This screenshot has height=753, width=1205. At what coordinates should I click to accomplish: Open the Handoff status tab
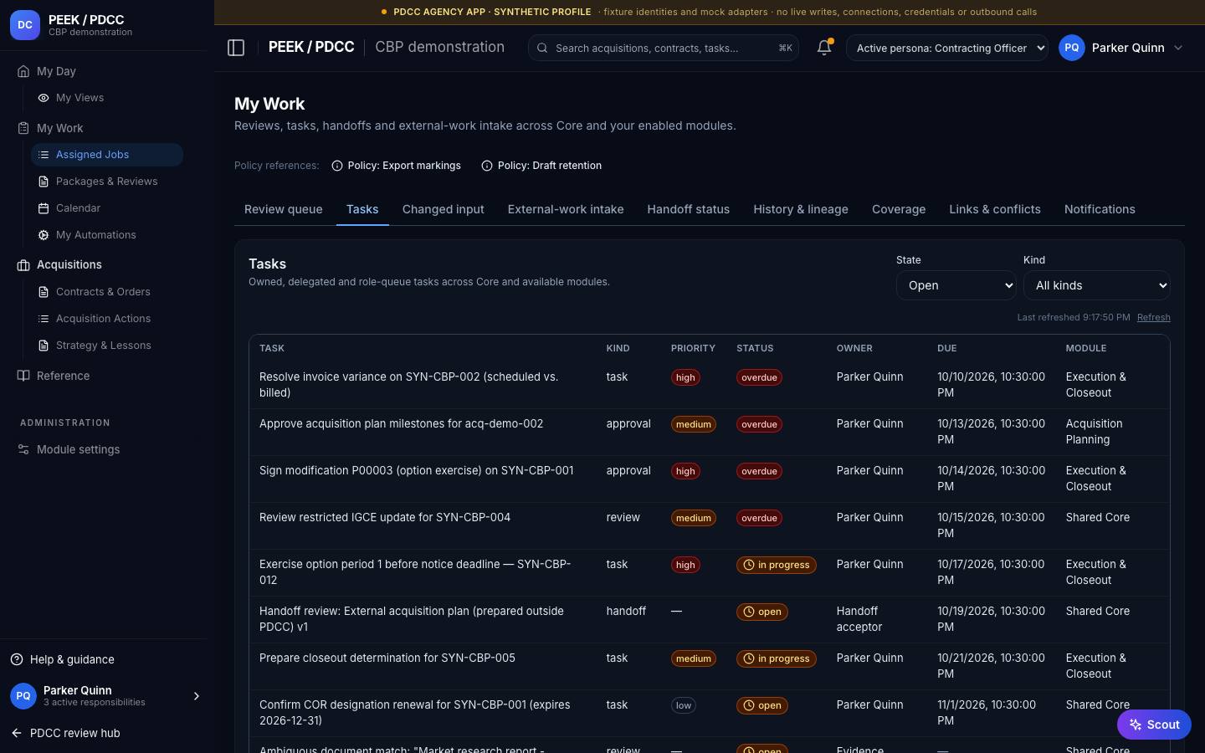point(689,209)
